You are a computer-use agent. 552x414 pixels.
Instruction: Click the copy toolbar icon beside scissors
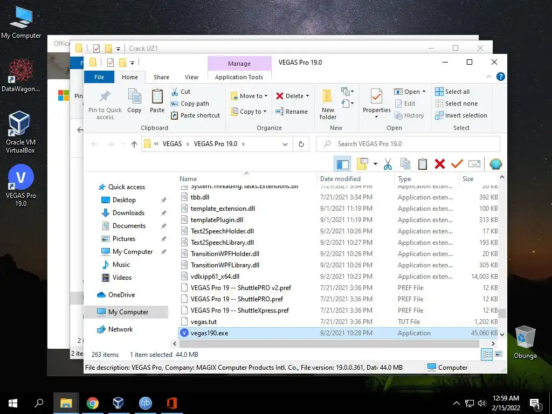405,164
